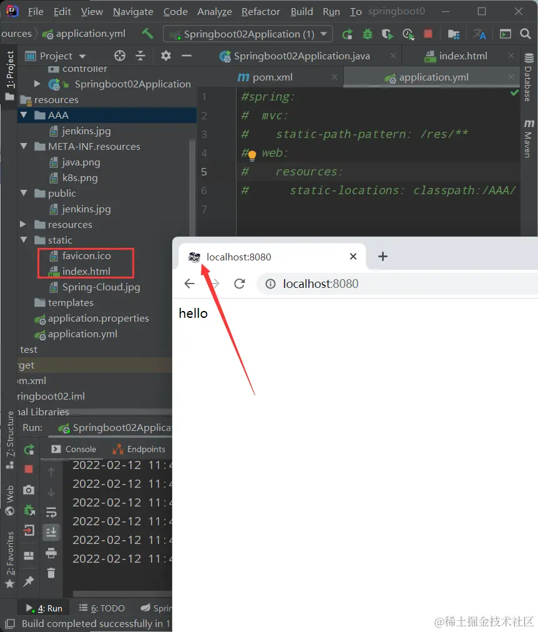Open the 6: TODO tool window
Viewport: 538px width, 632px height.
coord(102,608)
